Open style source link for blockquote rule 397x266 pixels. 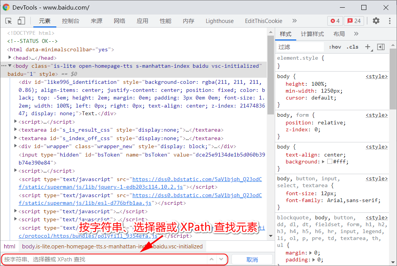(x=376, y=218)
